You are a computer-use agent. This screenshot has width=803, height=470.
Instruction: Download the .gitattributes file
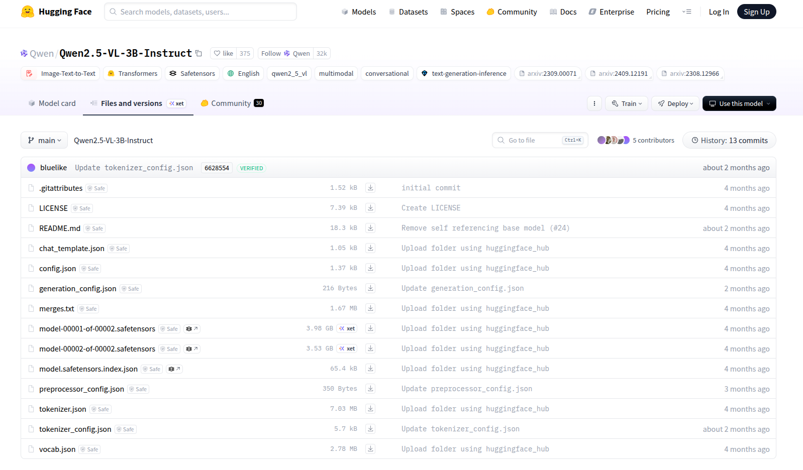[370, 188]
